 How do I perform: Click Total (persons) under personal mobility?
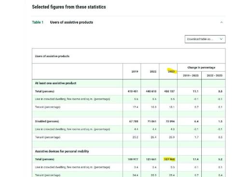pos(44,159)
